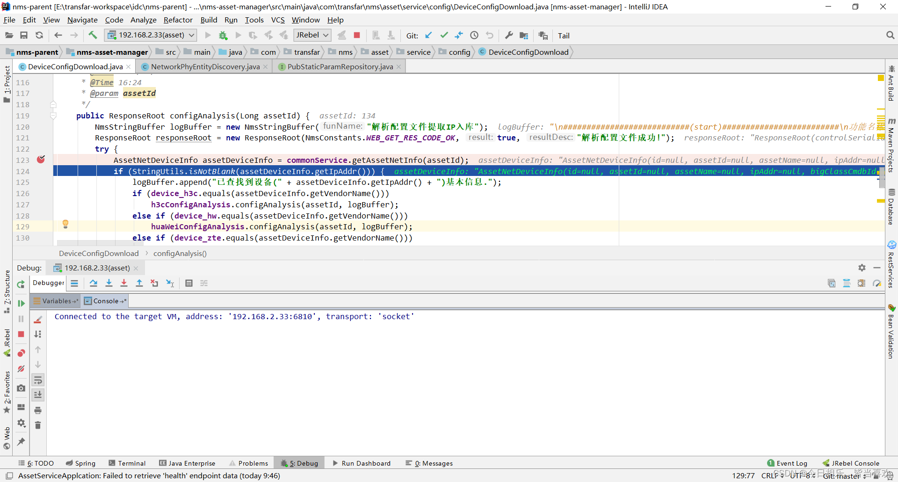Open the Terminal tool window
Screen dimensions: 898x482
point(127,463)
